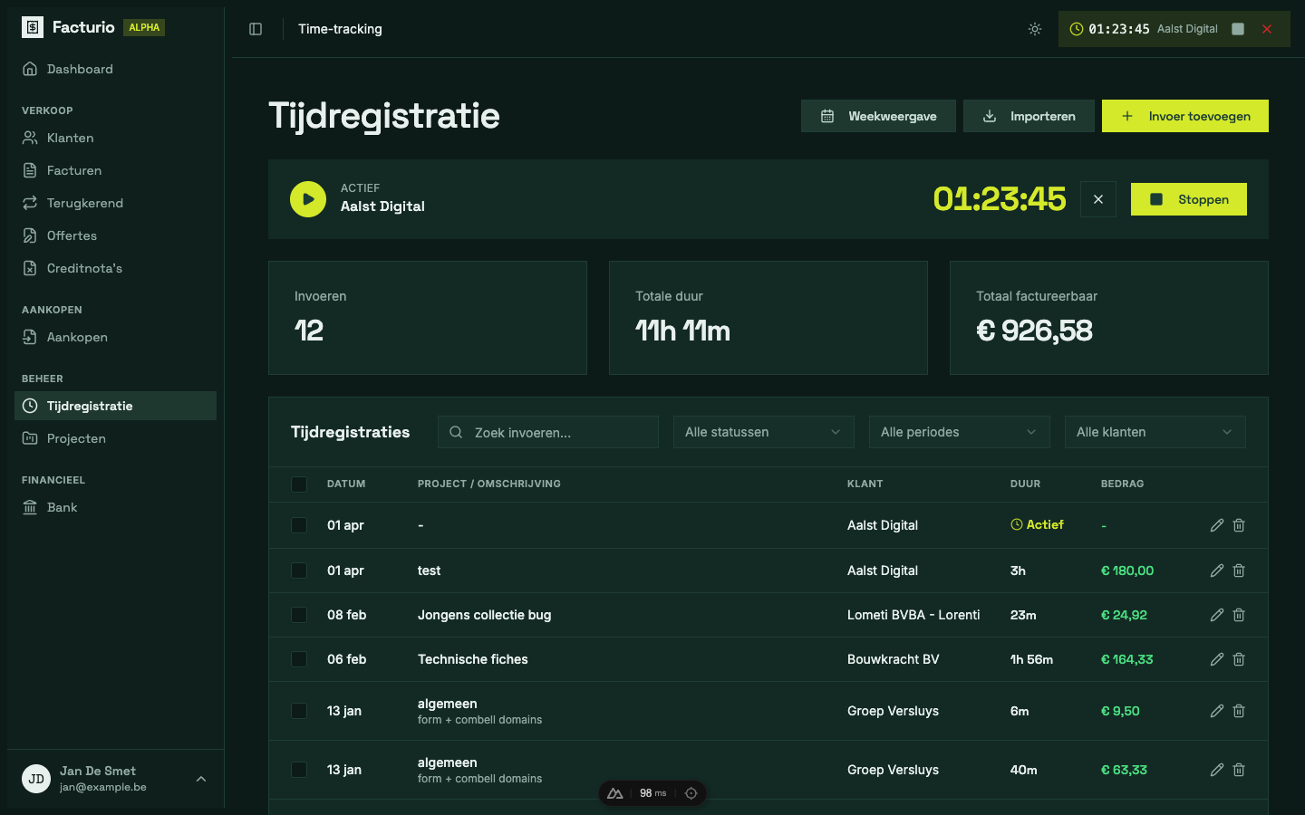1305x815 pixels.
Task: Delete the active 01 apr entry
Action: pyautogui.click(x=1239, y=525)
